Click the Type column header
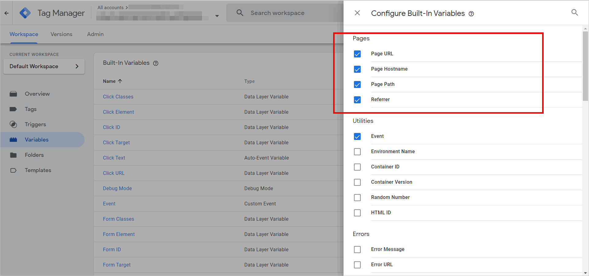Screen dimensions: 589x276 (x=249, y=81)
